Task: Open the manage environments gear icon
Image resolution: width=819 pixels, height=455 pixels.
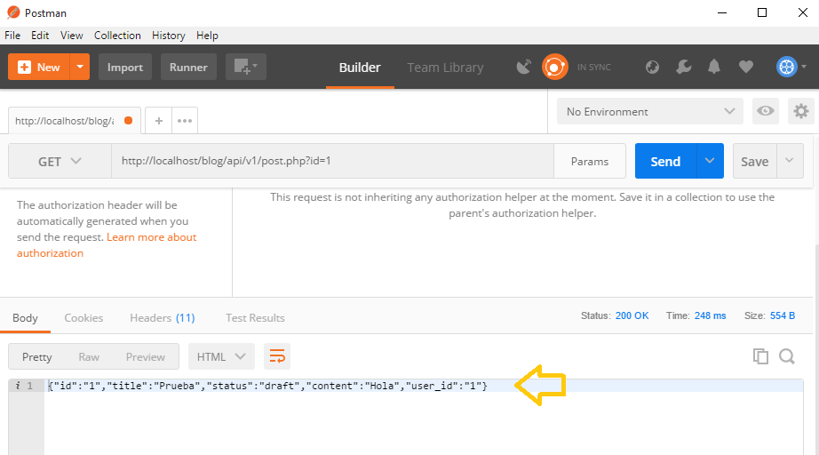Action: pyautogui.click(x=800, y=111)
